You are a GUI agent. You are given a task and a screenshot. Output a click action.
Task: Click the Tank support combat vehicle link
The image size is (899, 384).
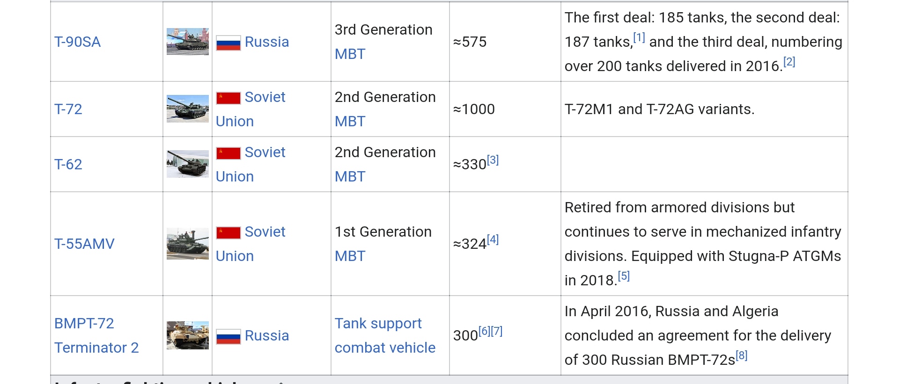[384, 335]
